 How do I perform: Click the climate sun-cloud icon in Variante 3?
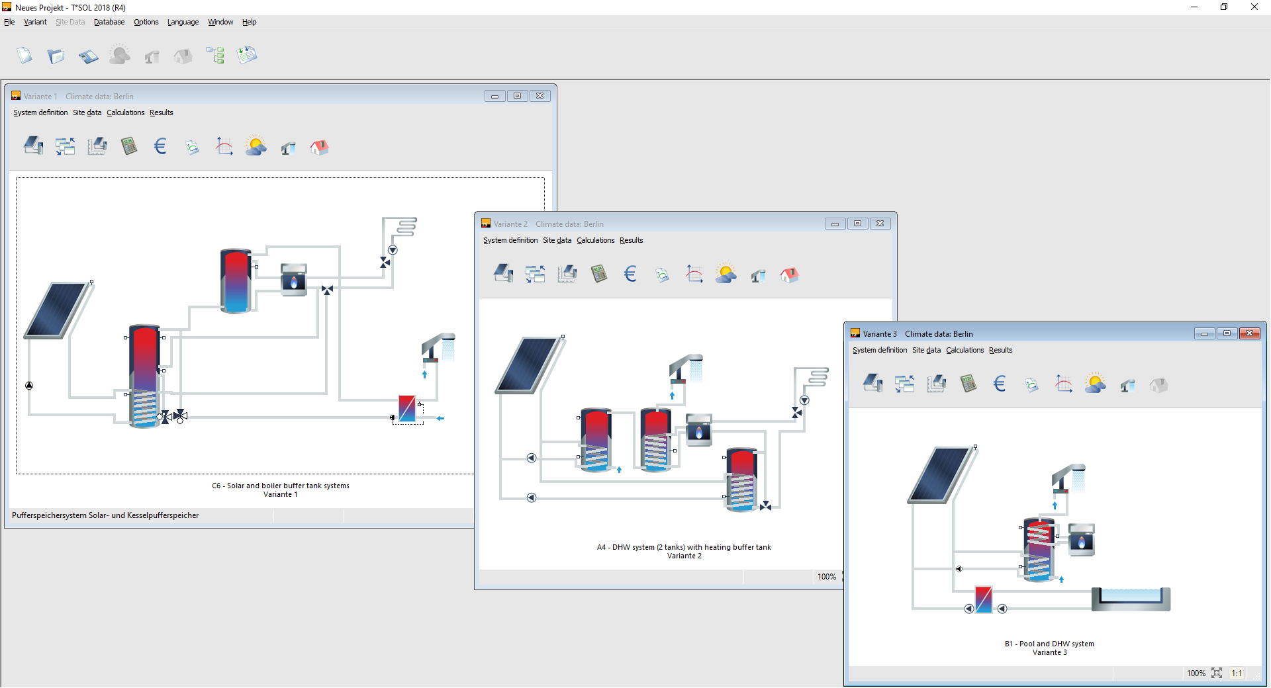click(1095, 384)
